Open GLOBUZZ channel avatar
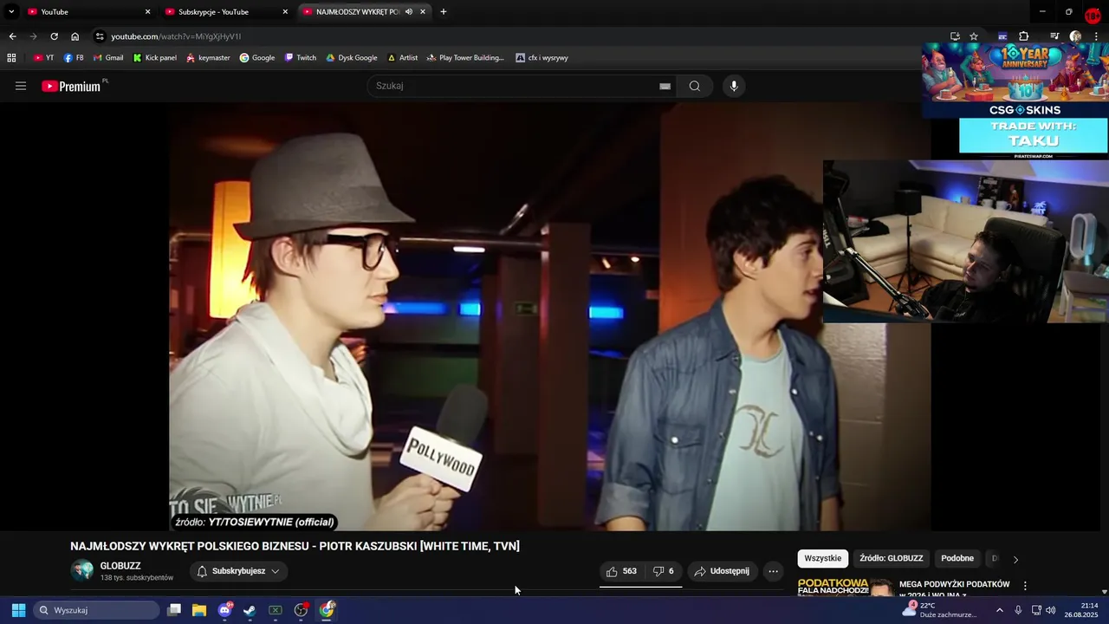 click(82, 570)
